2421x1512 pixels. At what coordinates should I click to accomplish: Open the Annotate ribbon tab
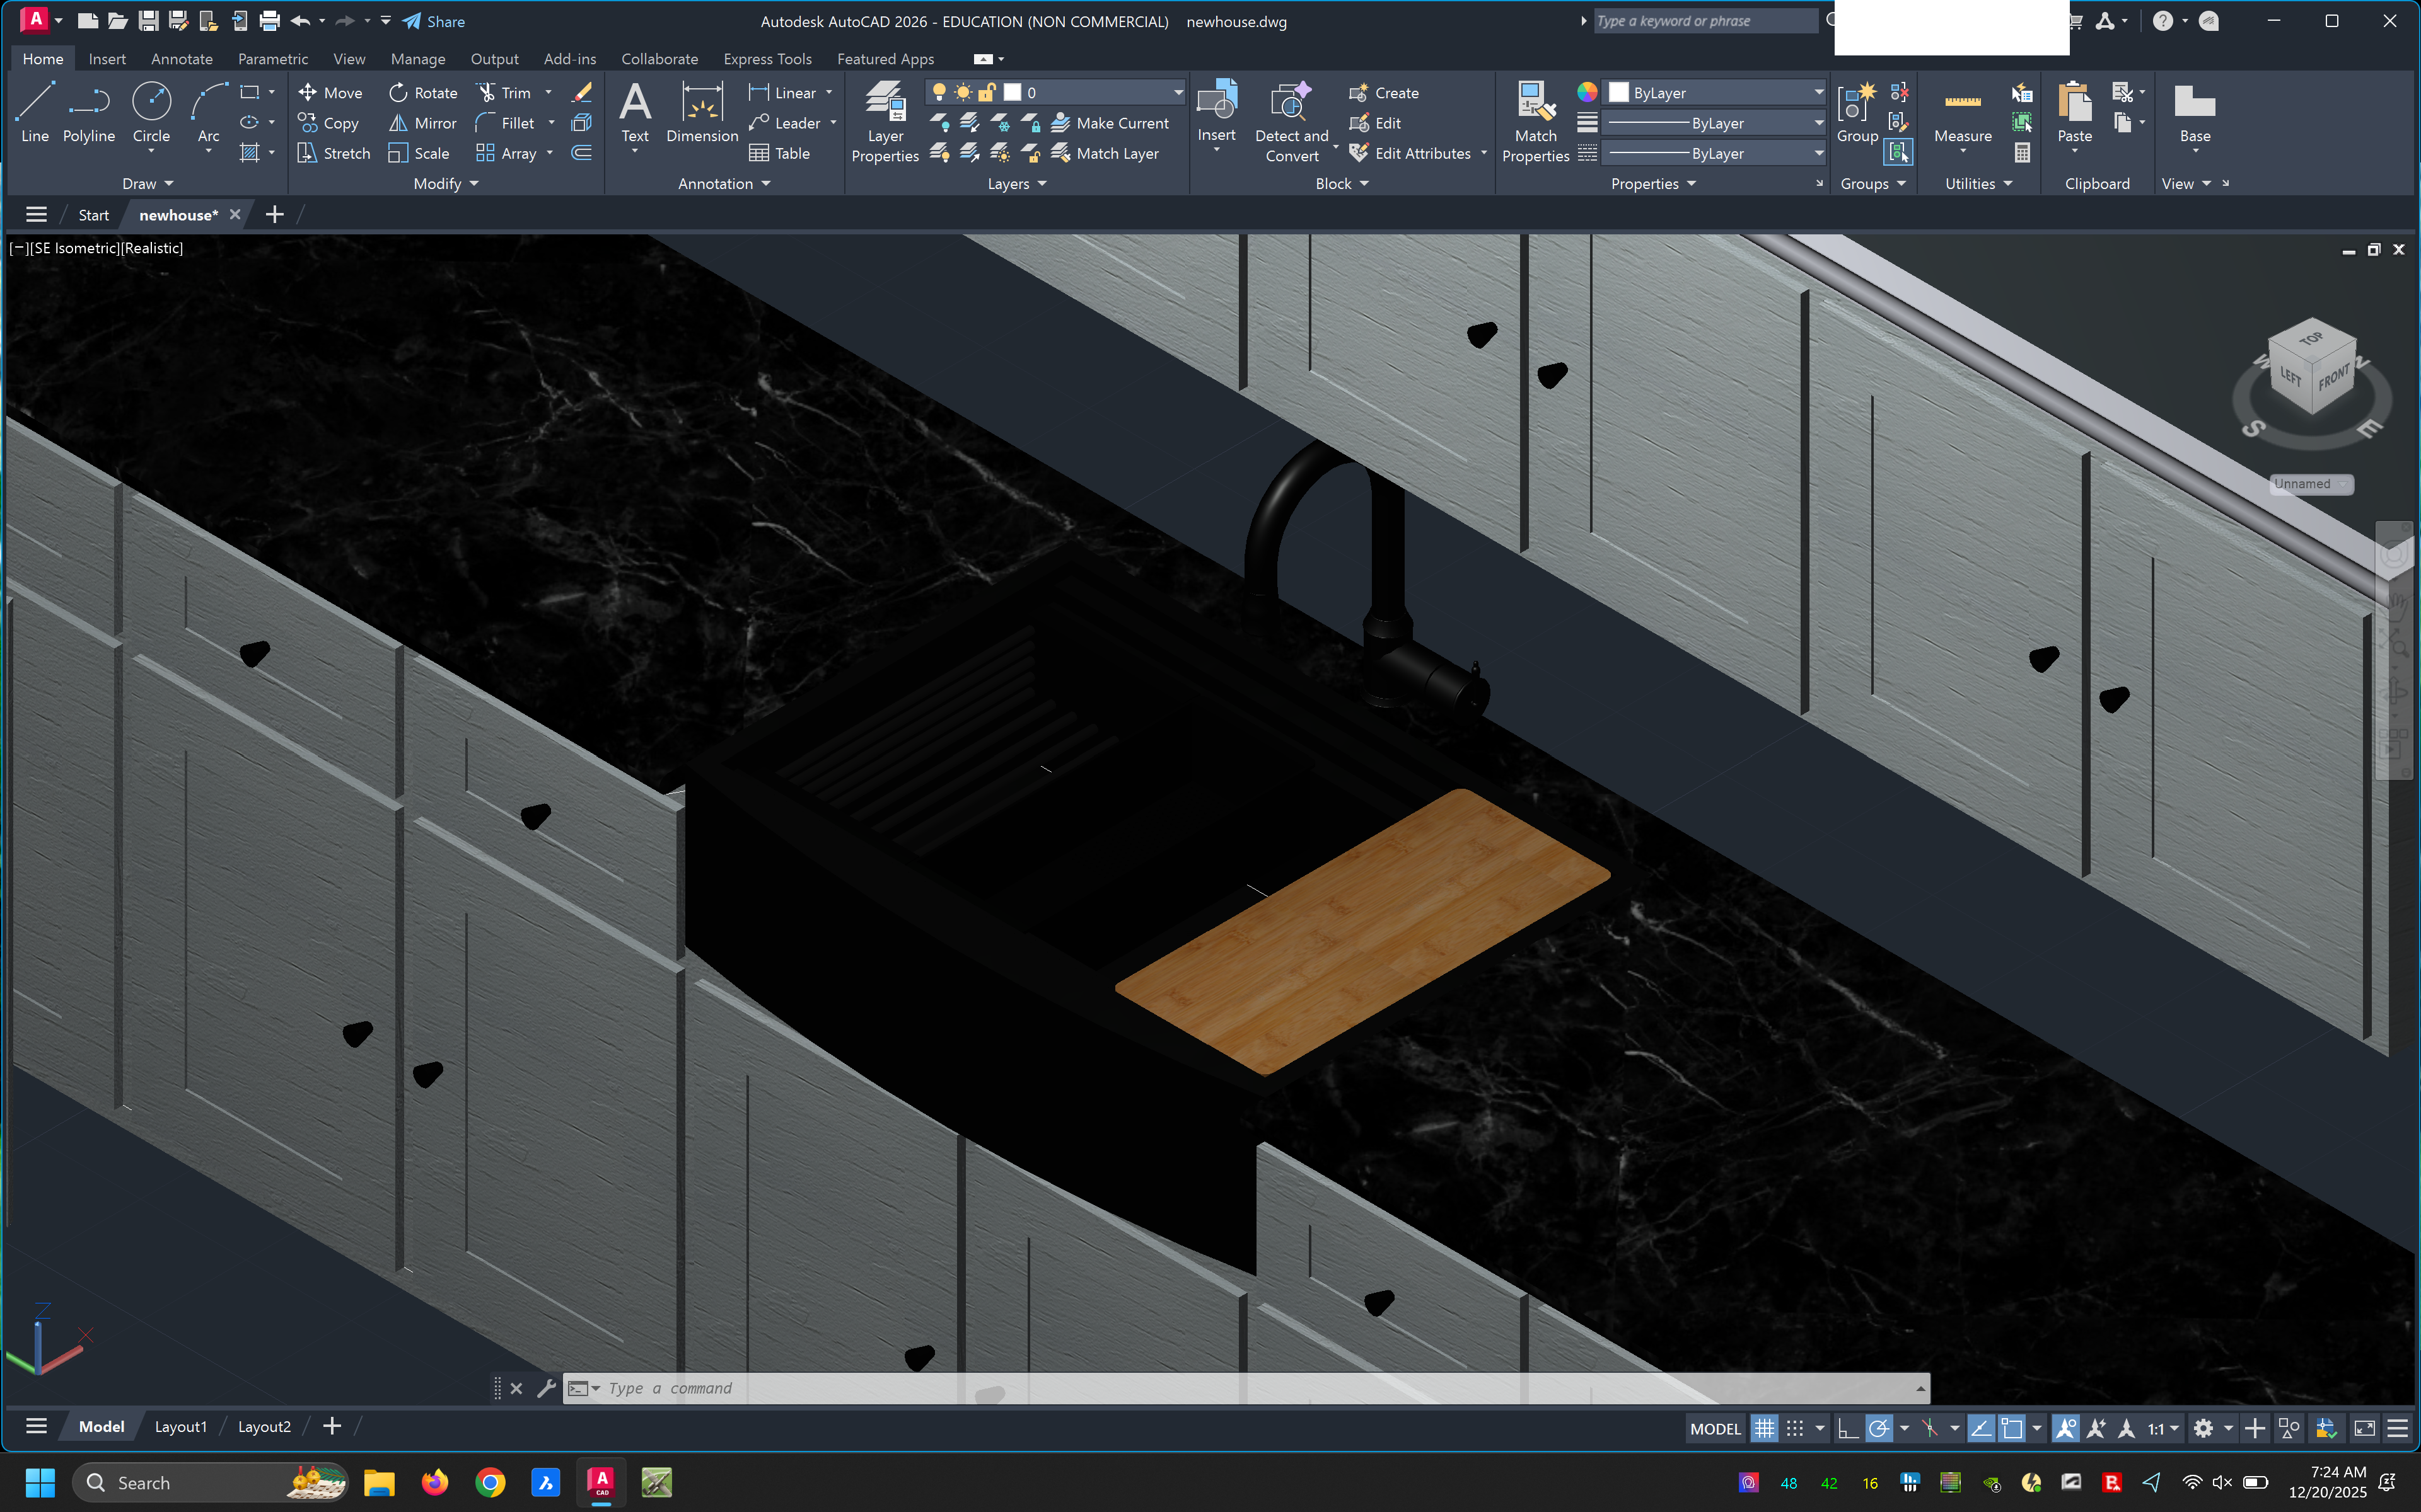[x=182, y=59]
